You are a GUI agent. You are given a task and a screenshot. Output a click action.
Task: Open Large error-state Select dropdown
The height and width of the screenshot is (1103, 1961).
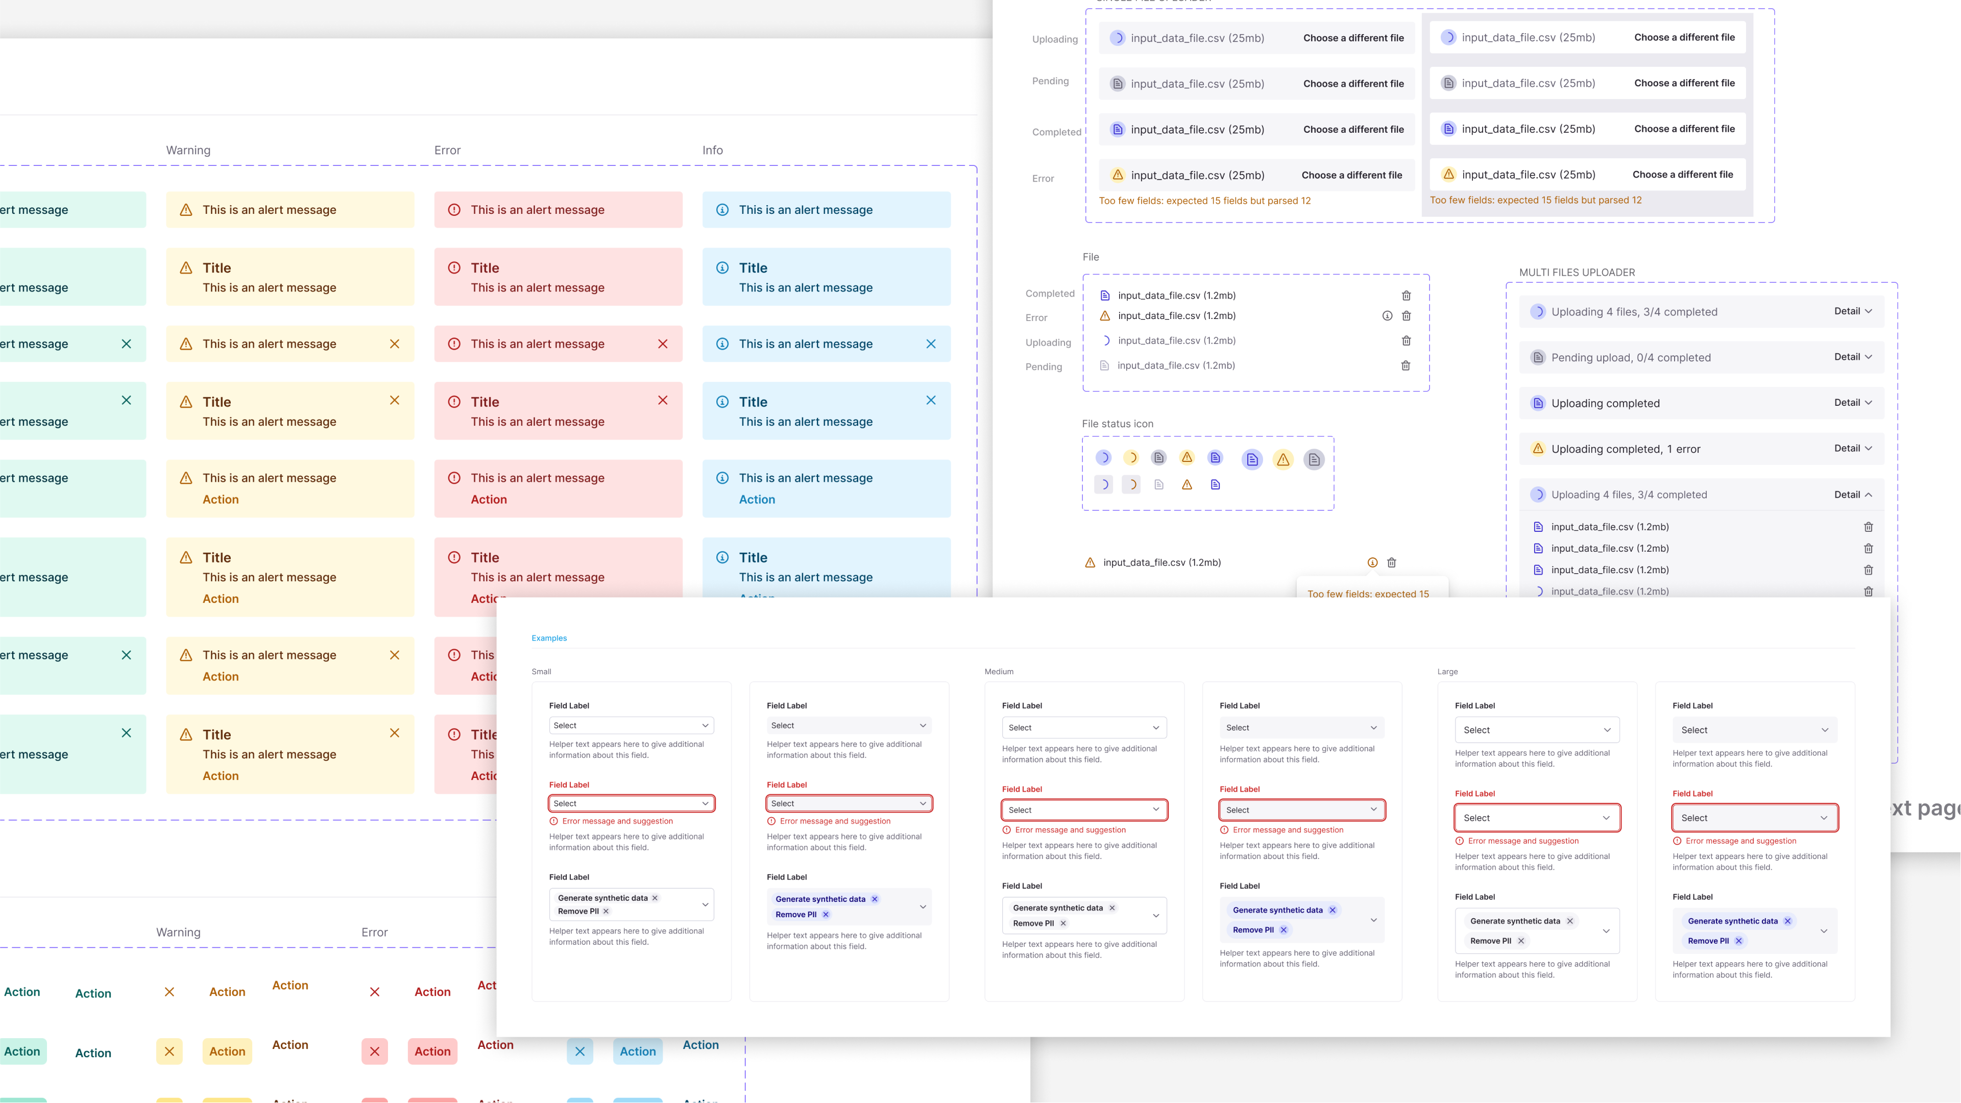click(x=1536, y=818)
